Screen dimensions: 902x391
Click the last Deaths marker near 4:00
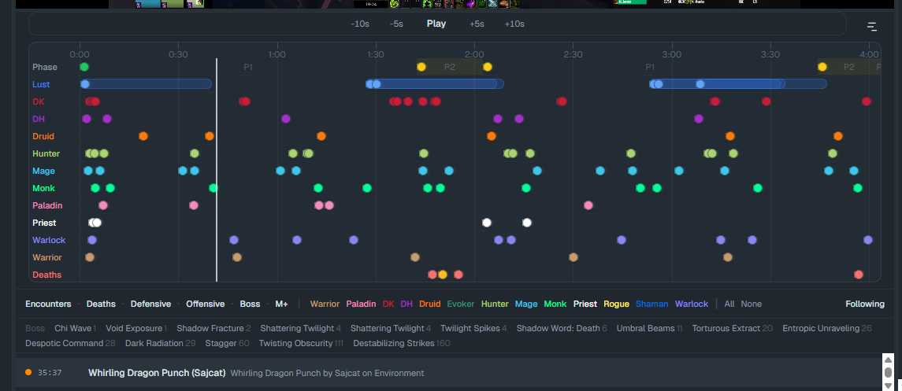pos(859,275)
